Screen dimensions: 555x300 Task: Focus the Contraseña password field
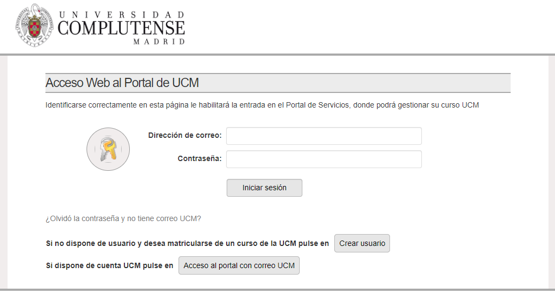323,159
